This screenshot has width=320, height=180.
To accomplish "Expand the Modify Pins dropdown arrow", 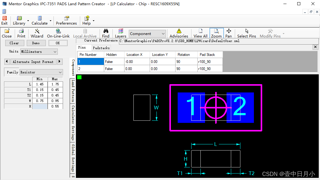I will coord(283,33).
